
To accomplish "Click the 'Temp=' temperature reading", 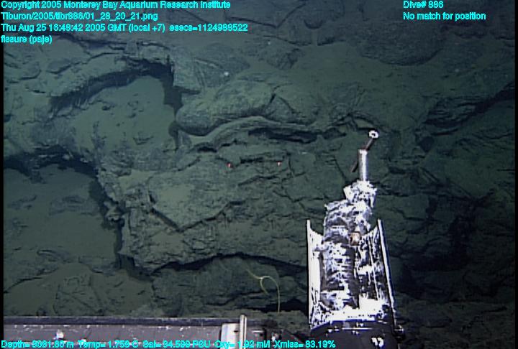I will pyautogui.click(x=109, y=345).
